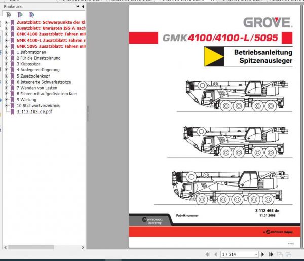Click purple bookmark icon beside '5 Zusatzrollenkopf'

coord(12,76)
